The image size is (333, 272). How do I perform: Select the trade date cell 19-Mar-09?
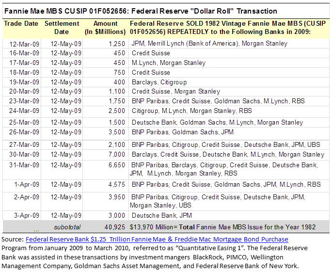(24, 82)
